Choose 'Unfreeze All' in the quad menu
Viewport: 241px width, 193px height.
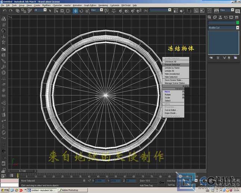click(176, 62)
